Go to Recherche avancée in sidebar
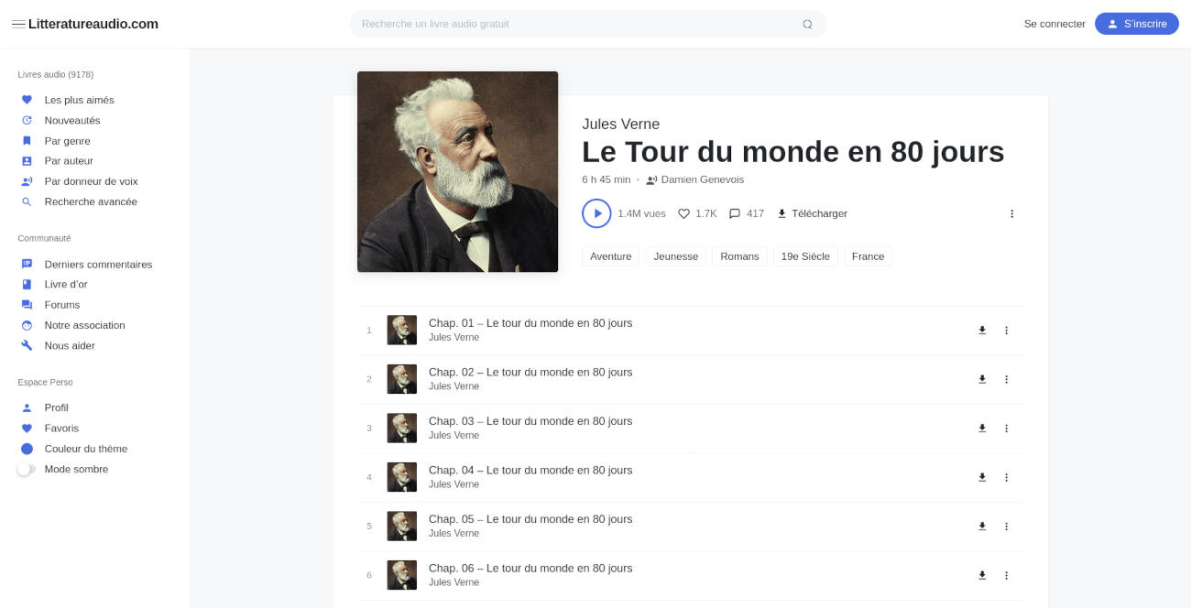This screenshot has height=608, width=1191. pyautogui.click(x=91, y=201)
